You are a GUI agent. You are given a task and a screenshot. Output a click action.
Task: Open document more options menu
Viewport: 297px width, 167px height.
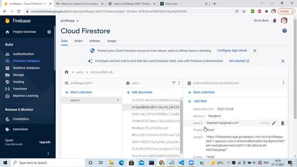(x=284, y=83)
